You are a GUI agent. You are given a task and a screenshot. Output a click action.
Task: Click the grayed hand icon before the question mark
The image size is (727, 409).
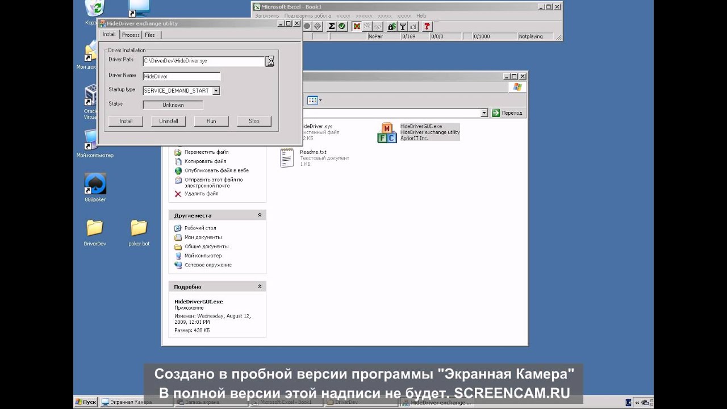[413, 26]
